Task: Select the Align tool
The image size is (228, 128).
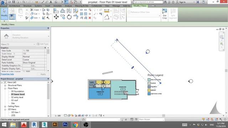Action: click(56, 11)
